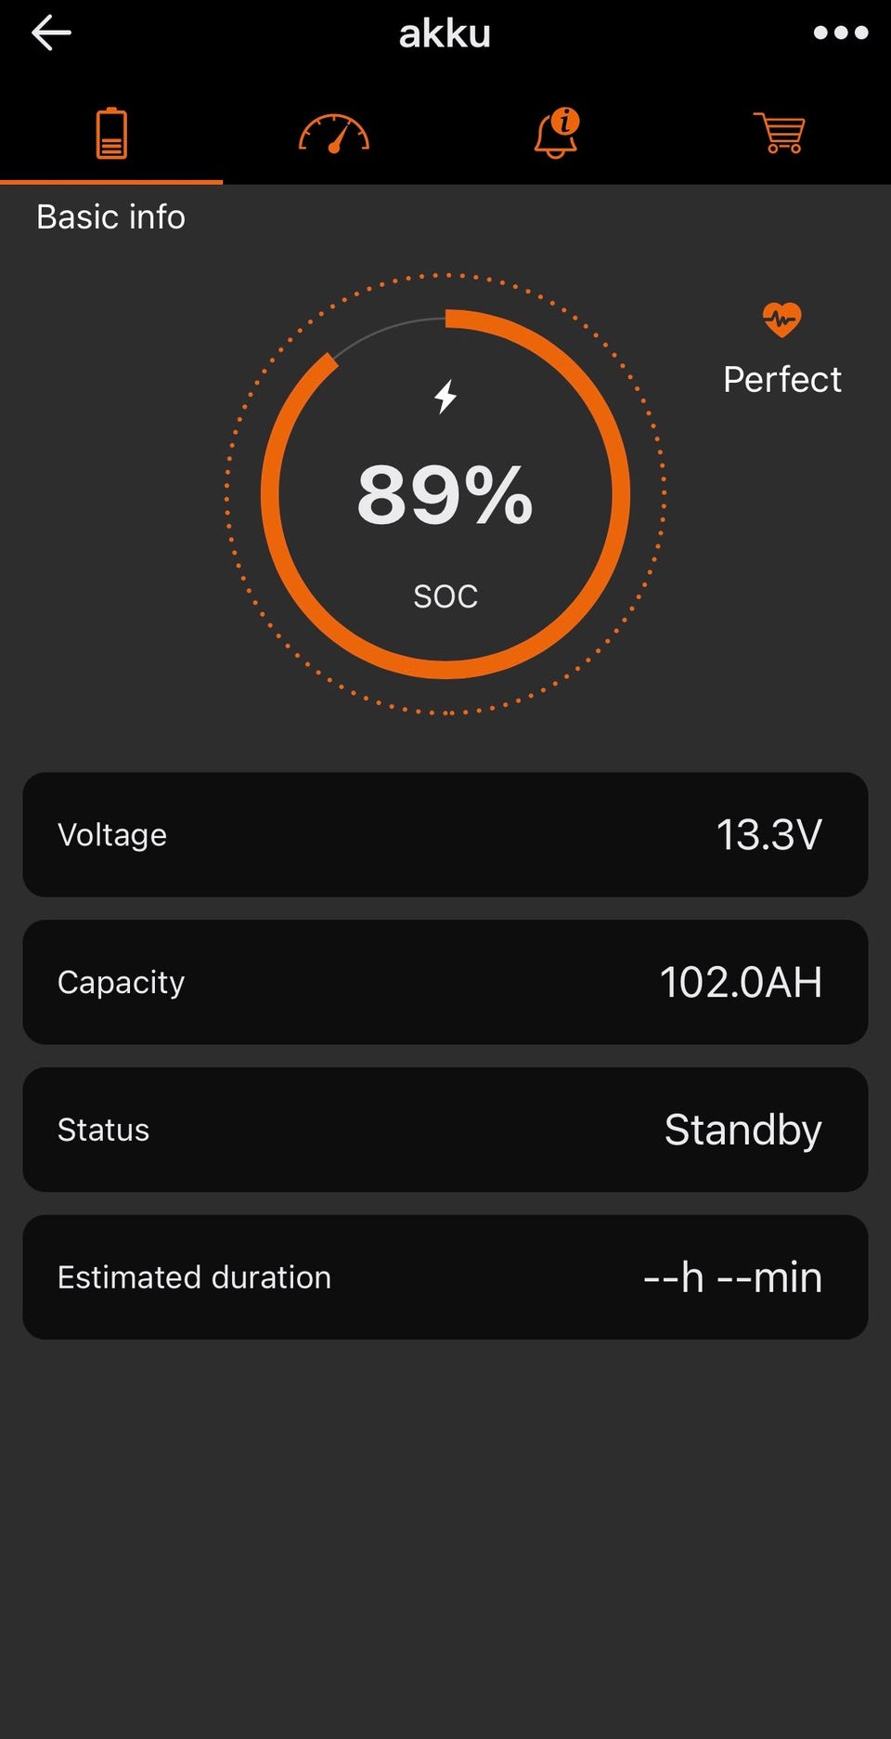Tap the back arrow icon
This screenshot has width=891, height=1739.
point(51,33)
